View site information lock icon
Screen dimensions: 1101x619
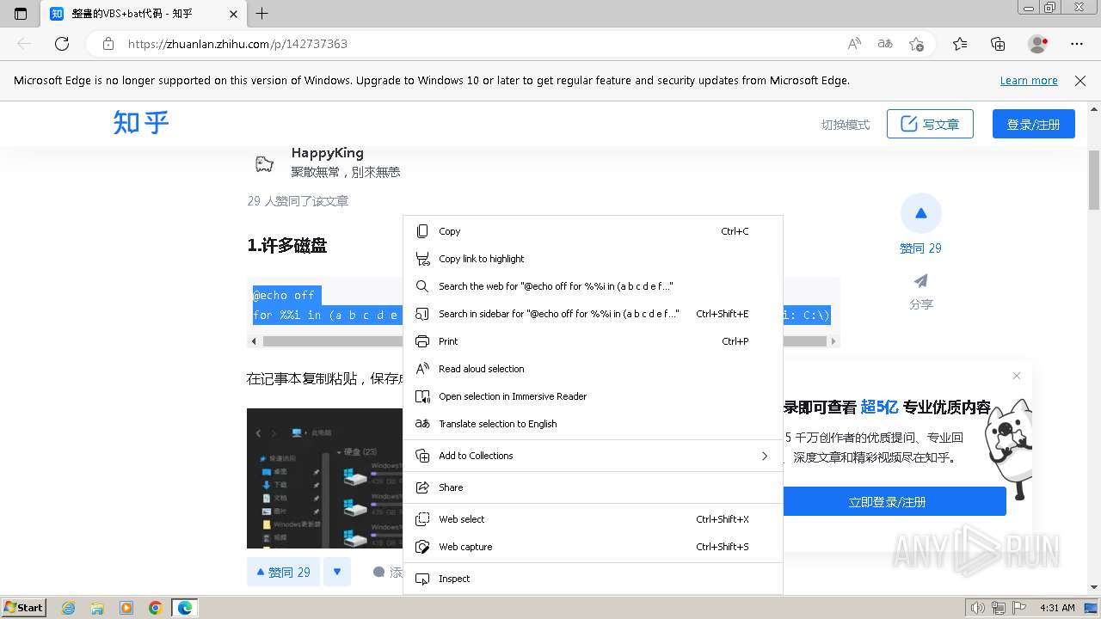tap(108, 44)
